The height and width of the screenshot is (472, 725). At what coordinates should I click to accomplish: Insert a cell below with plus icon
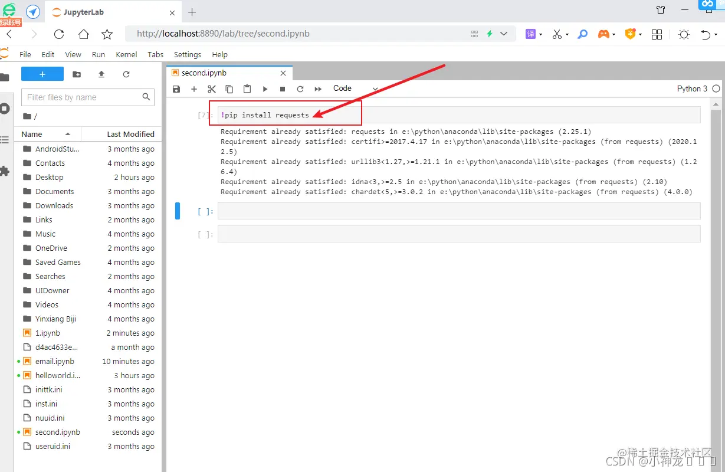coord(194,89)
